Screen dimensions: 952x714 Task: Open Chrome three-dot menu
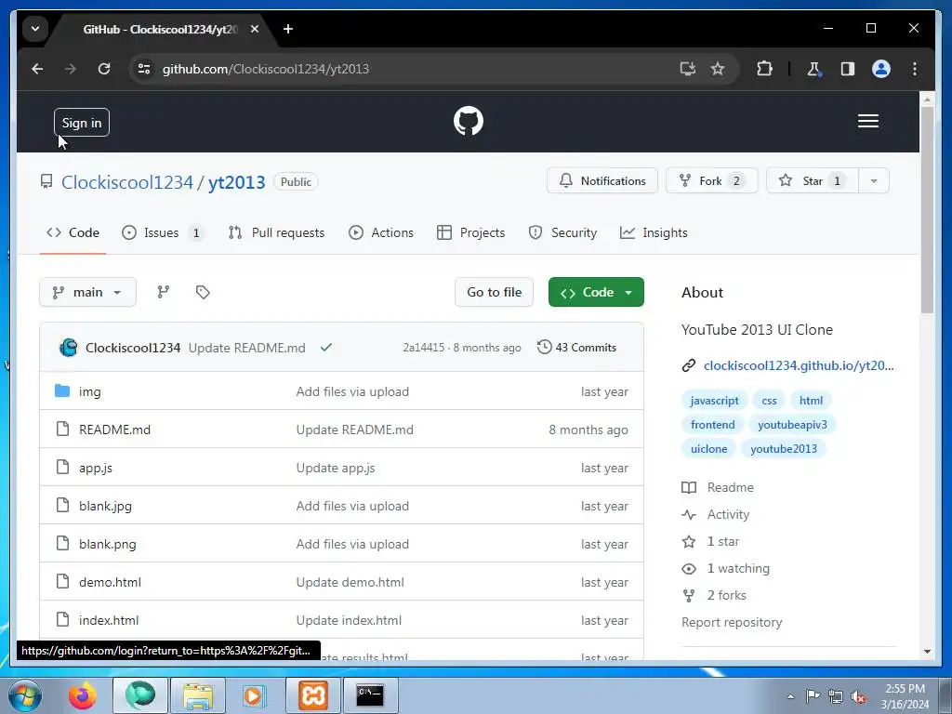[915, 69]
